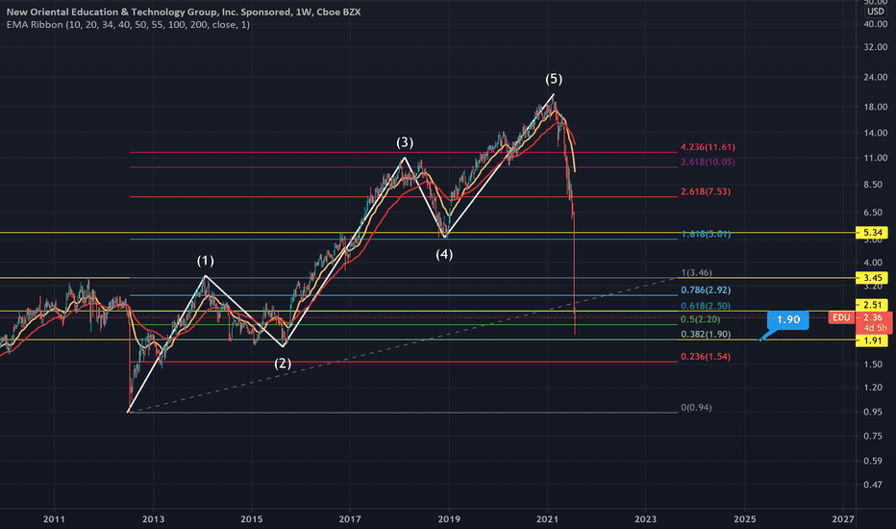Select the 1.618(5.01) Fibonacci level label
This screenshot has height=529, width=896.
[x=705, y=234]
